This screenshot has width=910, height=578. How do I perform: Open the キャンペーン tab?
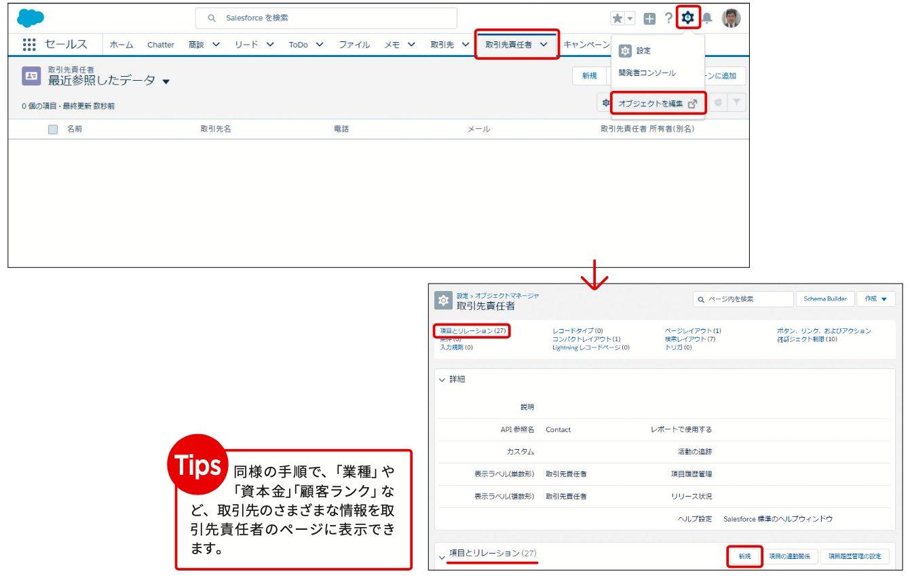tap(587, 45)
